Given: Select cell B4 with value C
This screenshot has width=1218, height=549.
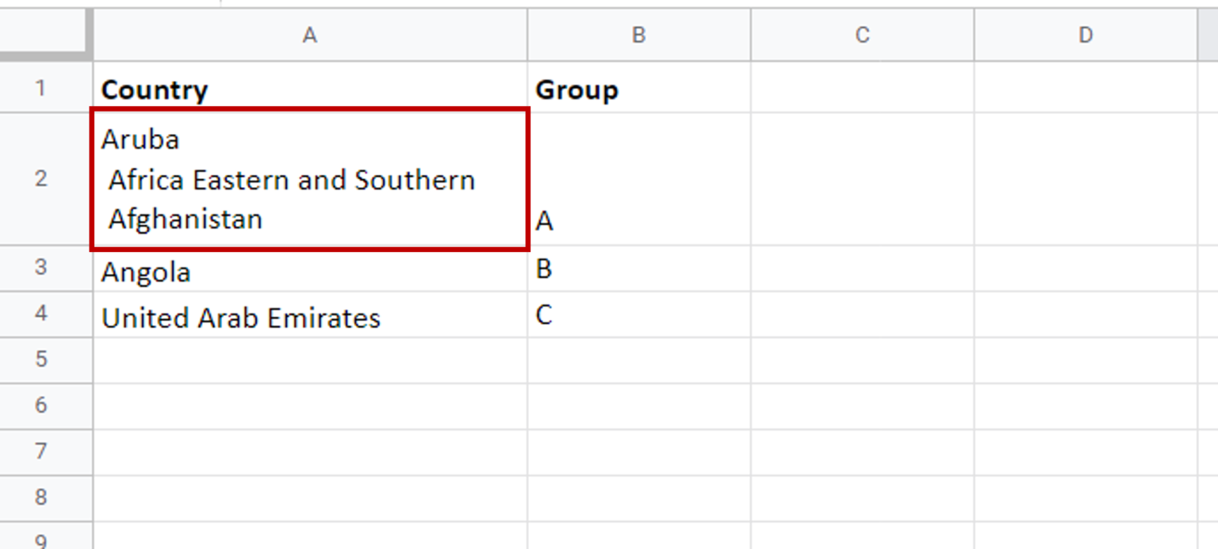Looking at the screenshot, I should tap(639, 315).
